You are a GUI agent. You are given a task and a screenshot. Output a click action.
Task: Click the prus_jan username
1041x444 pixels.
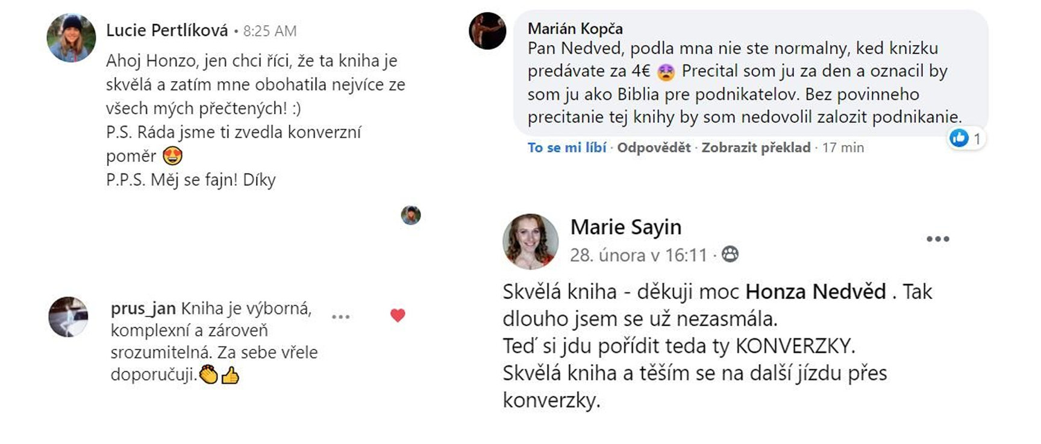click(x=143, y=309)
